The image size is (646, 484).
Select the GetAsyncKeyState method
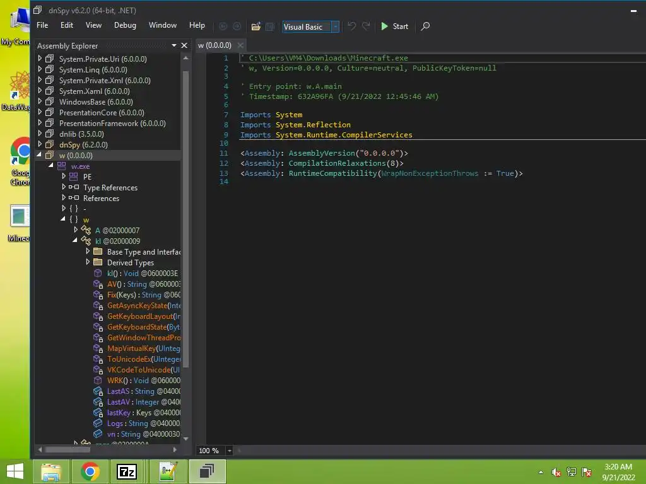click(x=143, y=306)
